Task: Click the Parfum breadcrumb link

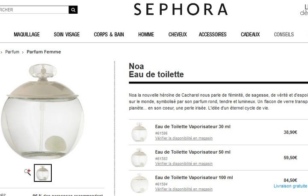Action: tap(12, 52)
